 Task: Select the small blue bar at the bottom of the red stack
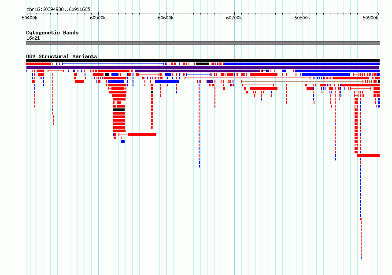point(122,141)
